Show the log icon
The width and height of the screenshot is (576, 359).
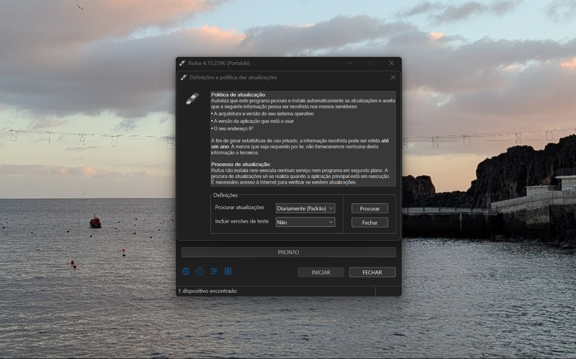pos(228,271)
